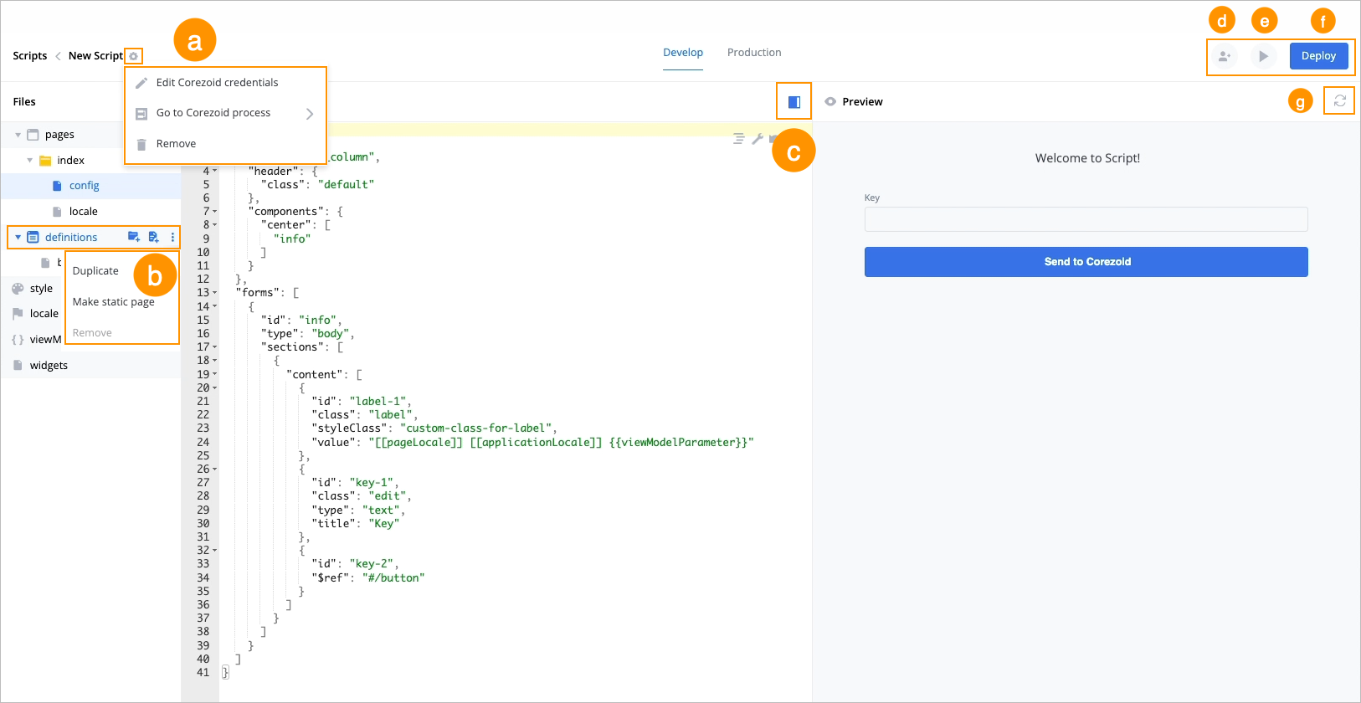Viewport: 1361px width, 703px height.
Task: Fold the code block at line 32
Action: (215, 550)
